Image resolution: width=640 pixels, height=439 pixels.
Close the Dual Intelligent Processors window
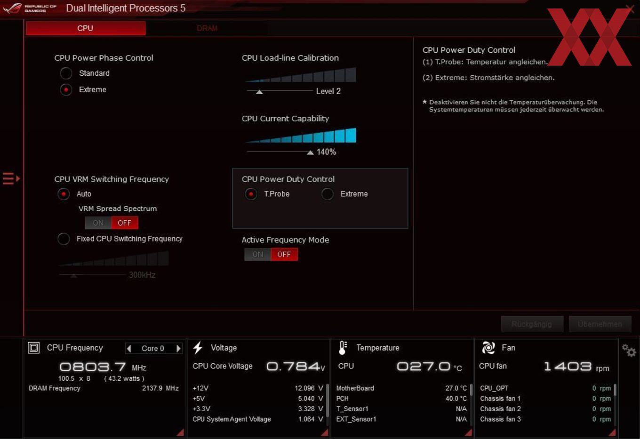coord(630,8)
